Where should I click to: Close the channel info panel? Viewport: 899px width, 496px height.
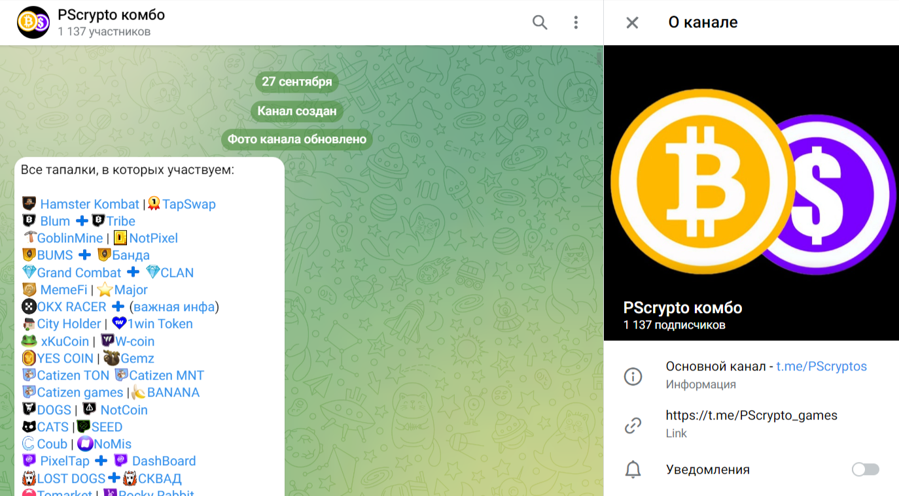632,23
